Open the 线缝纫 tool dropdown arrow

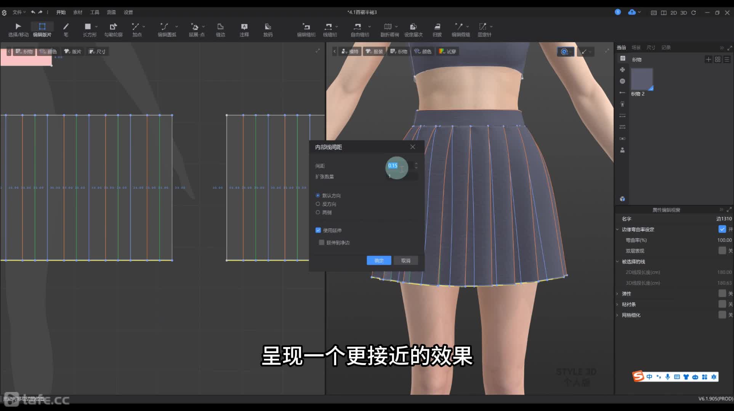click(x=337, y=27)
